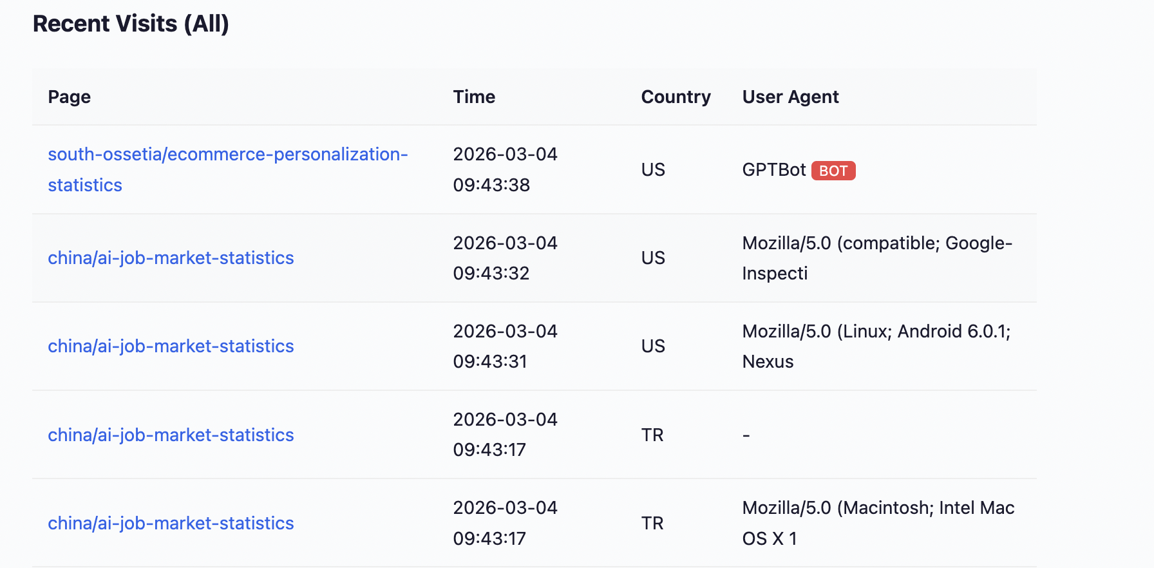Image resolution: width=1154 pixels, height=568 pixels.
Task: Click the 09:43:31 timestamp cell
Action: click(505, 346)
